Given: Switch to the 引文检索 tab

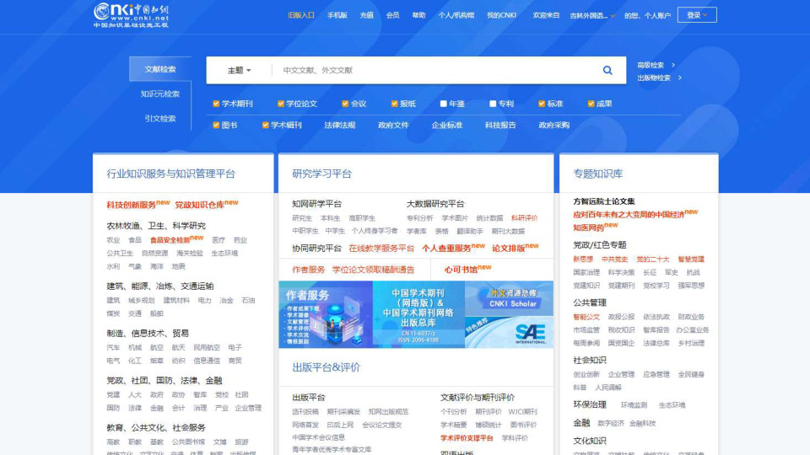Looking at the screenshot, I should (x=160, y=119).
